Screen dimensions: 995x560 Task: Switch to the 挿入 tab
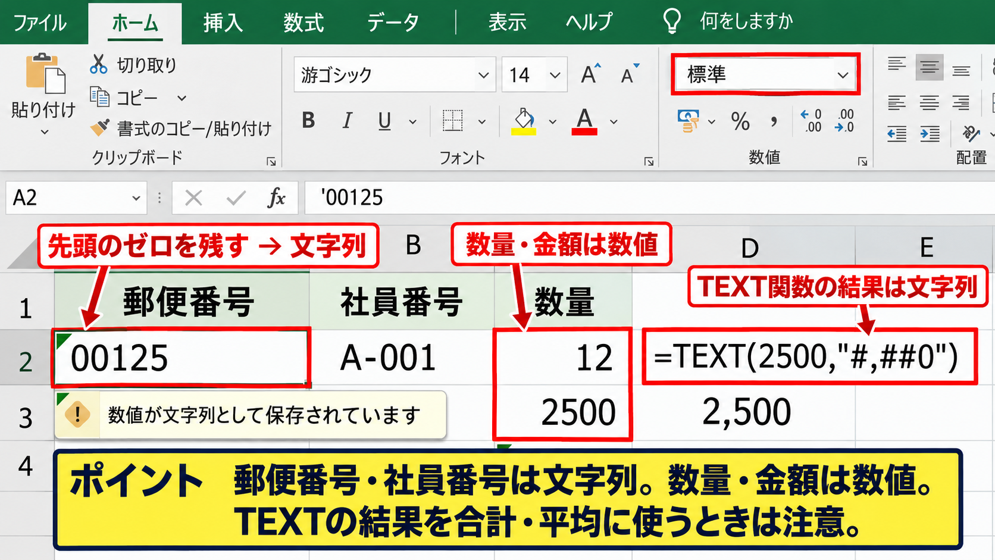point(223,23)
